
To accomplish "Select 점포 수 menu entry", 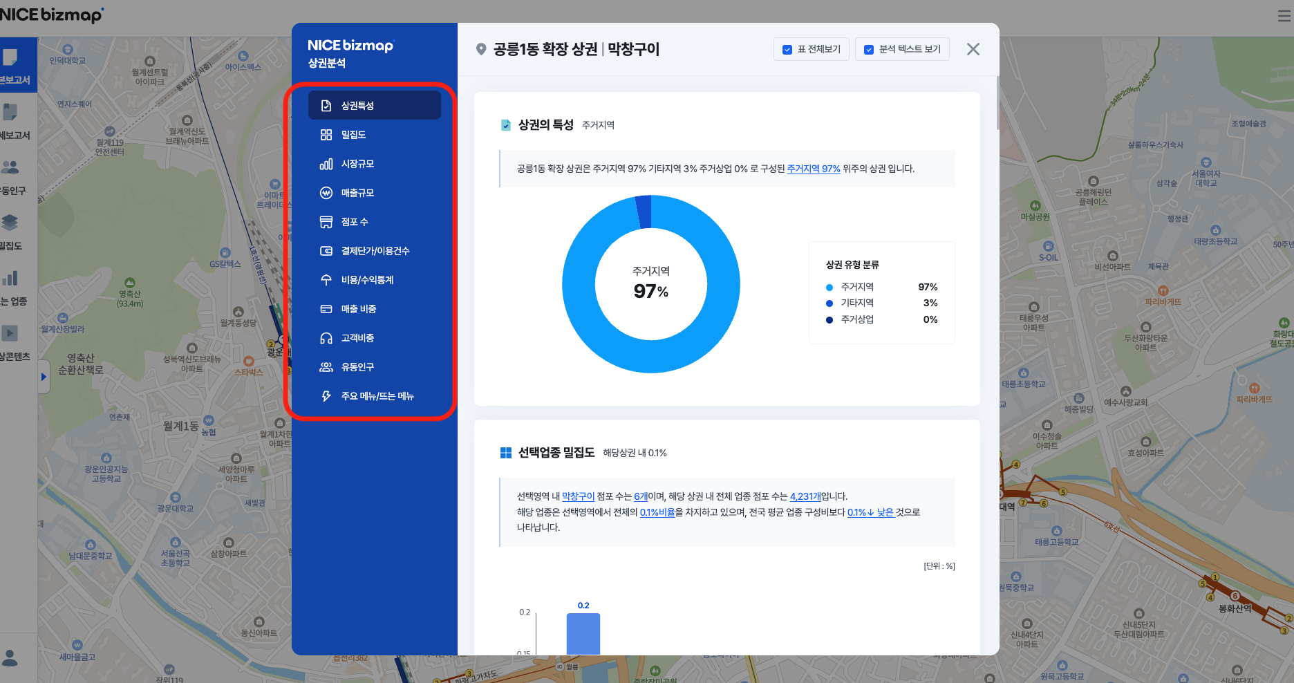I will [x=374, y=222].
